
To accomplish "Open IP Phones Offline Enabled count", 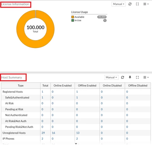I will coord(77,139).
